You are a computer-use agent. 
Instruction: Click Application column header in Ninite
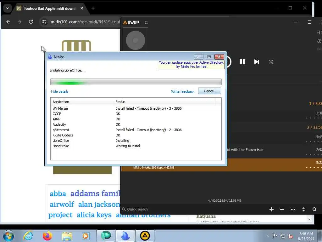click(x=82, y=102)
